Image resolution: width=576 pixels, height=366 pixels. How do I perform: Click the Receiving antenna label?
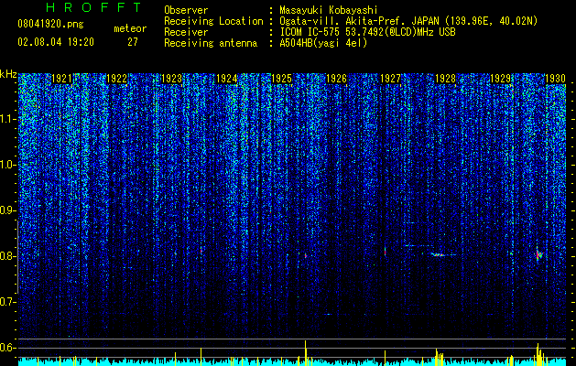point(211,43)
